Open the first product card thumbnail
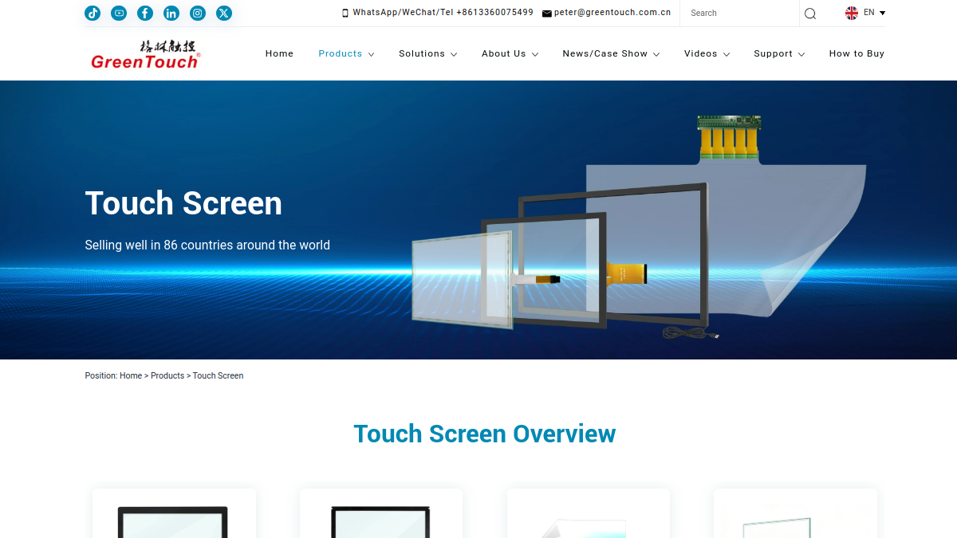This screenshot has height=538, width=957. point(174,513)
